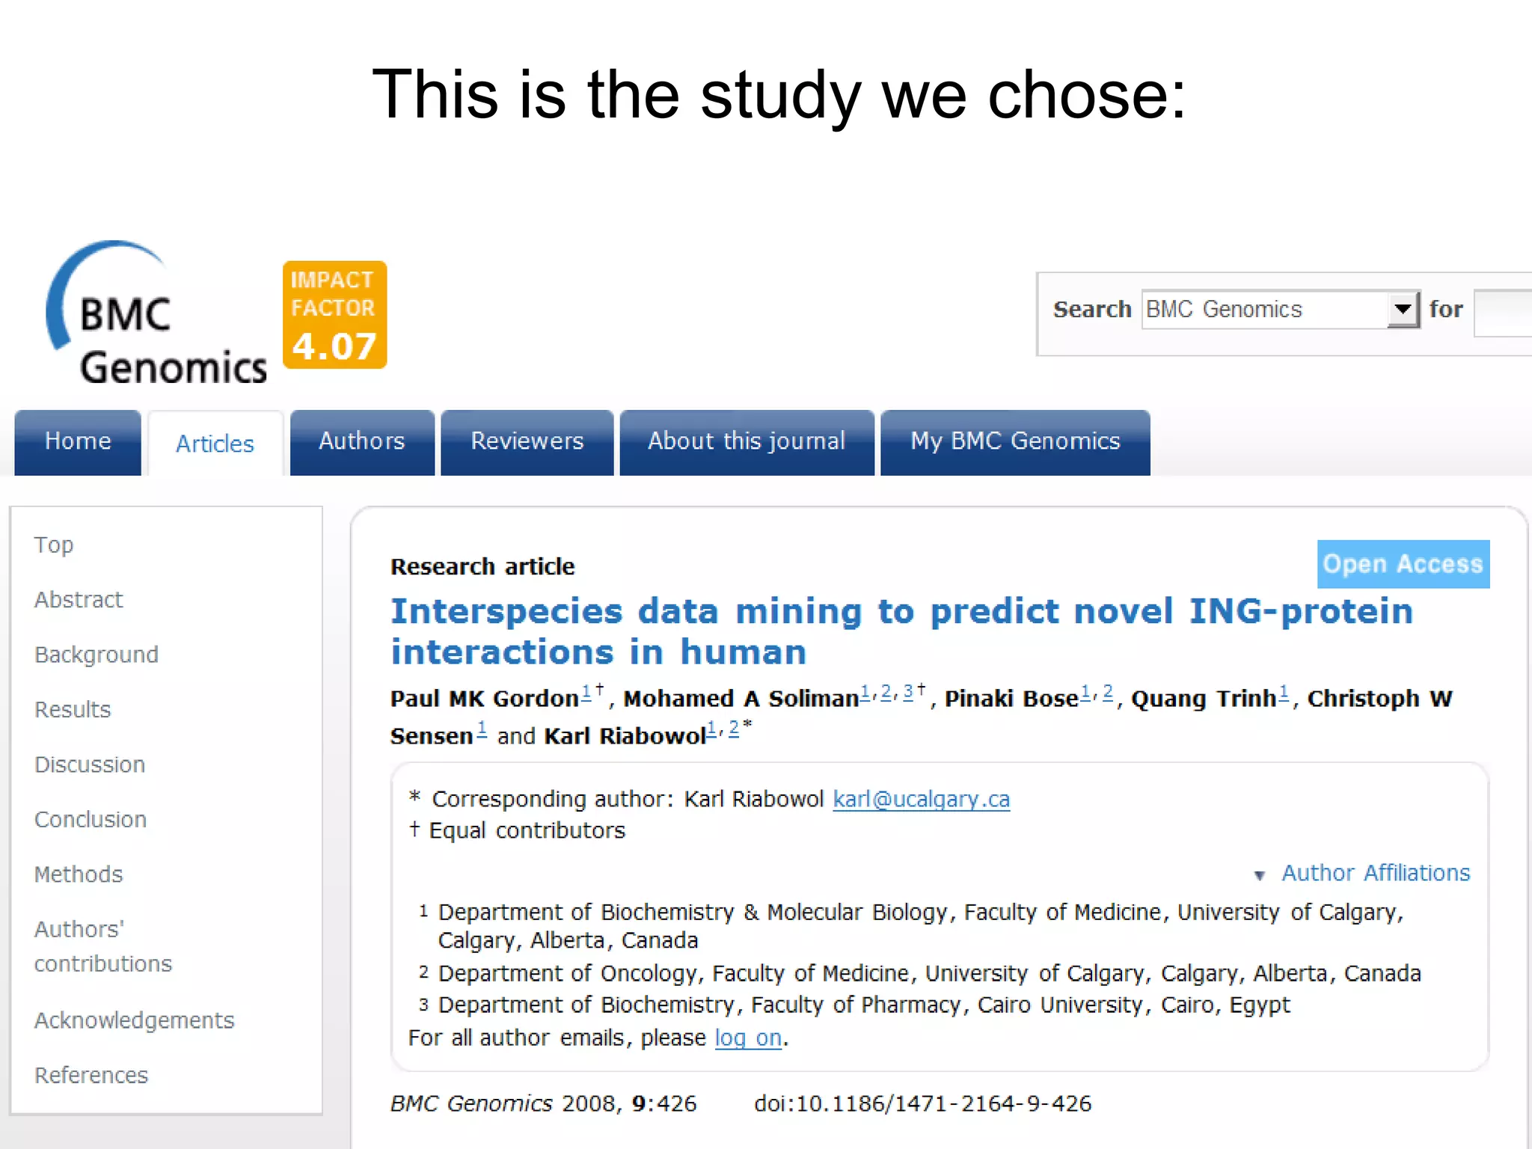Viewport: 1532px width, 1149px height.
Task: Click the 'Equal contributors' note
Action: tap(518, 831)
